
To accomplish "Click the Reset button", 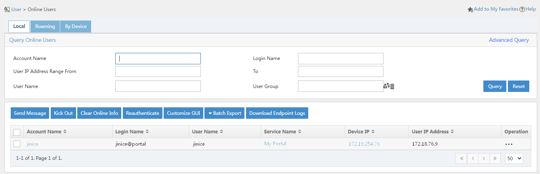I will pos(519,86).
